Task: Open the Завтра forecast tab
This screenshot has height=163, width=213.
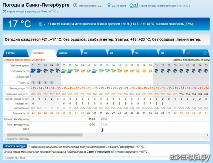Action: point(69,53)
